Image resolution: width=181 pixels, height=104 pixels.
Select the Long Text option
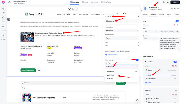point(122,75)
